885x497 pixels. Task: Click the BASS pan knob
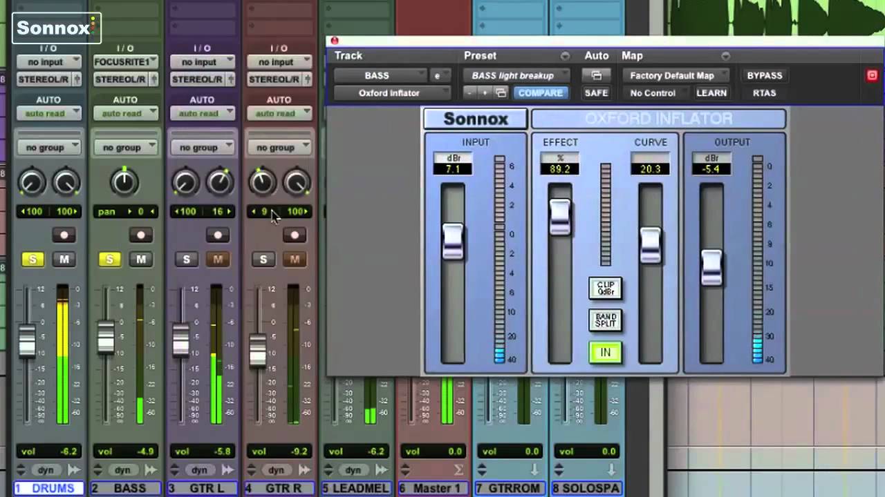click(x=125, y=182)
